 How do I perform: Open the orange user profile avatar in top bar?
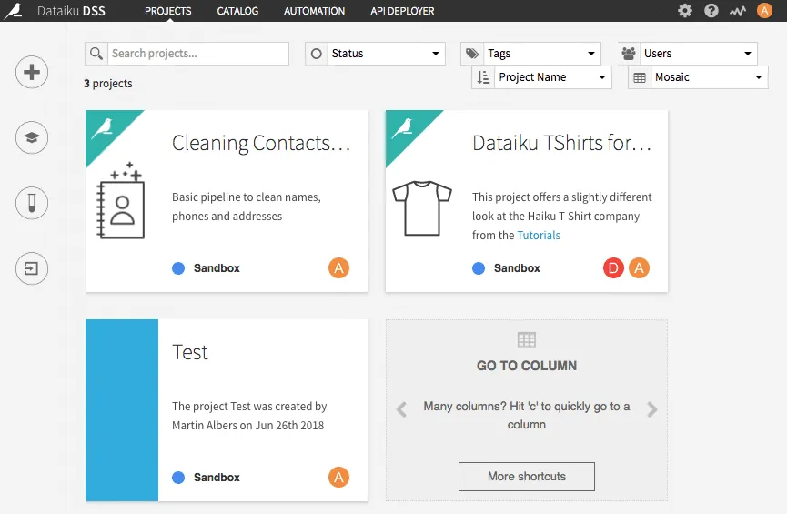pyautogui.click(x=764, y=11)
